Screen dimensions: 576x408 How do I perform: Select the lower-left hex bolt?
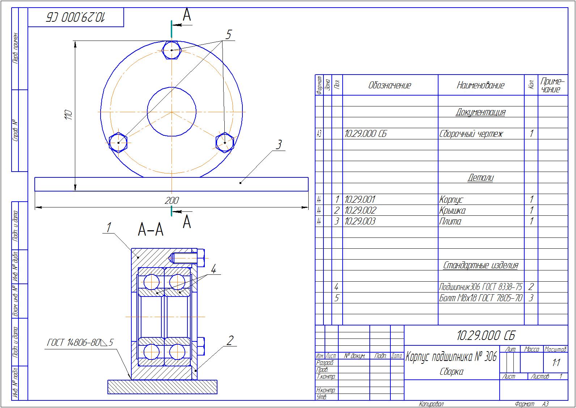coord(118,143)
